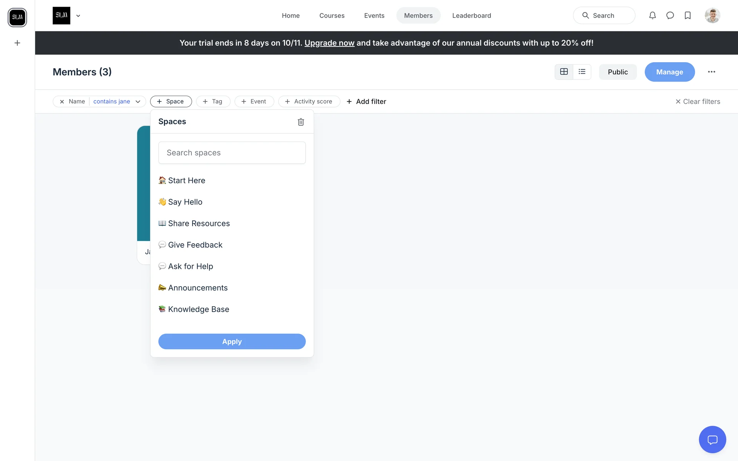Expand the community switcher chevron
The image size is (738, 461).
point(78,16)
